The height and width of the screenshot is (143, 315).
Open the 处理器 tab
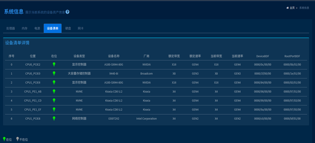[x=10, y=28]
